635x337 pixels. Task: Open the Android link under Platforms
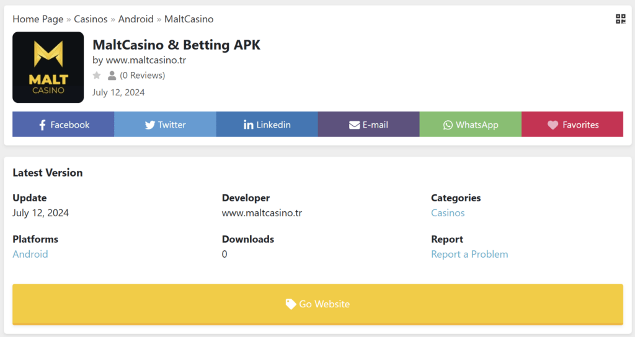click(30, 254)
